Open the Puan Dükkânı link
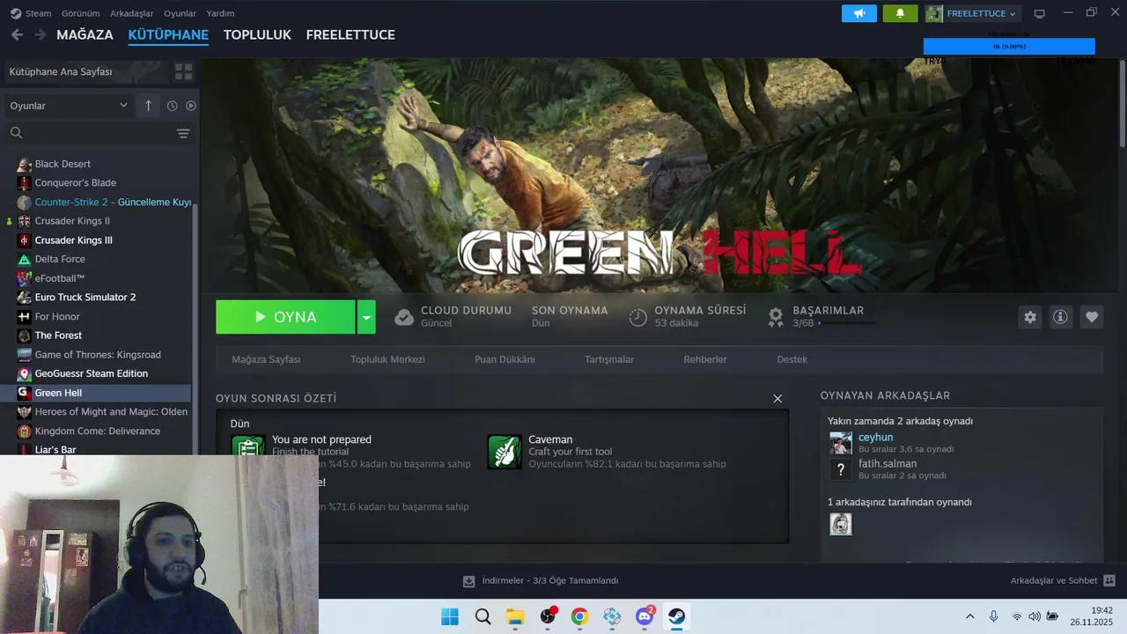1127x634 pixels. (x=505, y=359)
